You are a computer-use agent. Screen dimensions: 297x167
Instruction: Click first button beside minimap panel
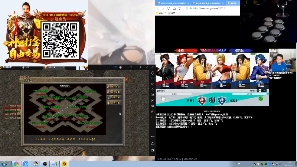[114, 86]
